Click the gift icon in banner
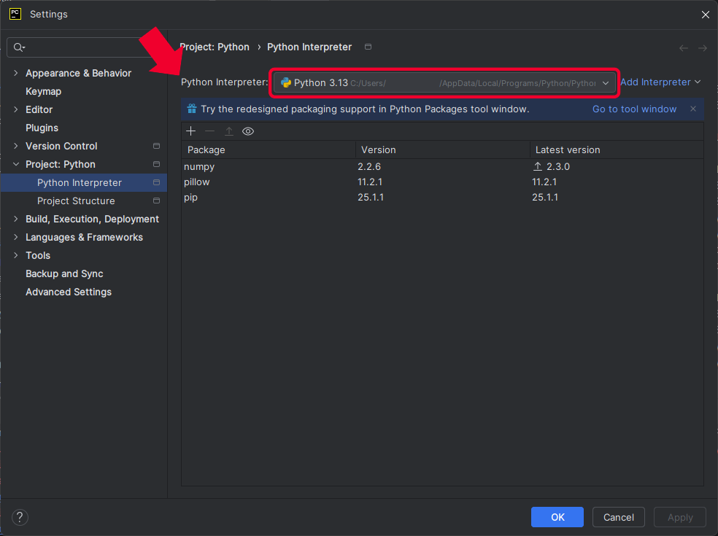 tap(191, 109)
